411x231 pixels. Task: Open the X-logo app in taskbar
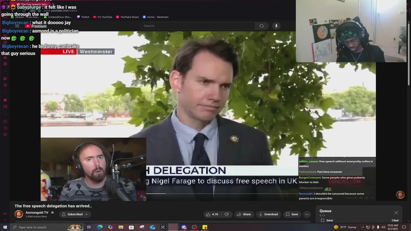163,227
